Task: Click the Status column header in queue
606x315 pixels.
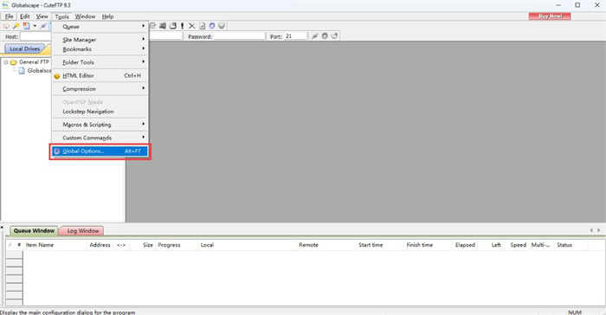Action: click(571, 245)
